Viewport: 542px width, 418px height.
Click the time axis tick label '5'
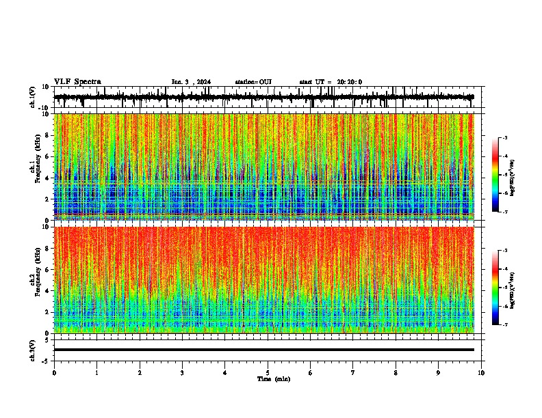[x=268, y=373]
